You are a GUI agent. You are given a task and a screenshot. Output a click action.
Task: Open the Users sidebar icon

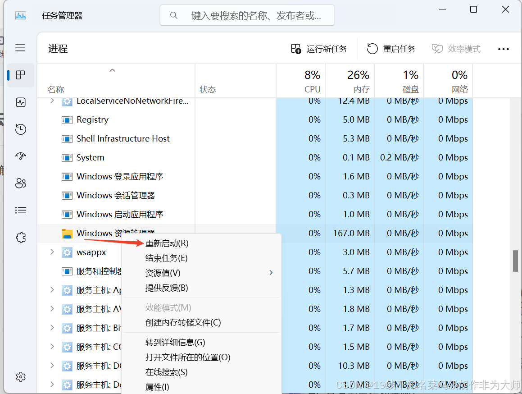pyautogui.click(x=21, y=183)
